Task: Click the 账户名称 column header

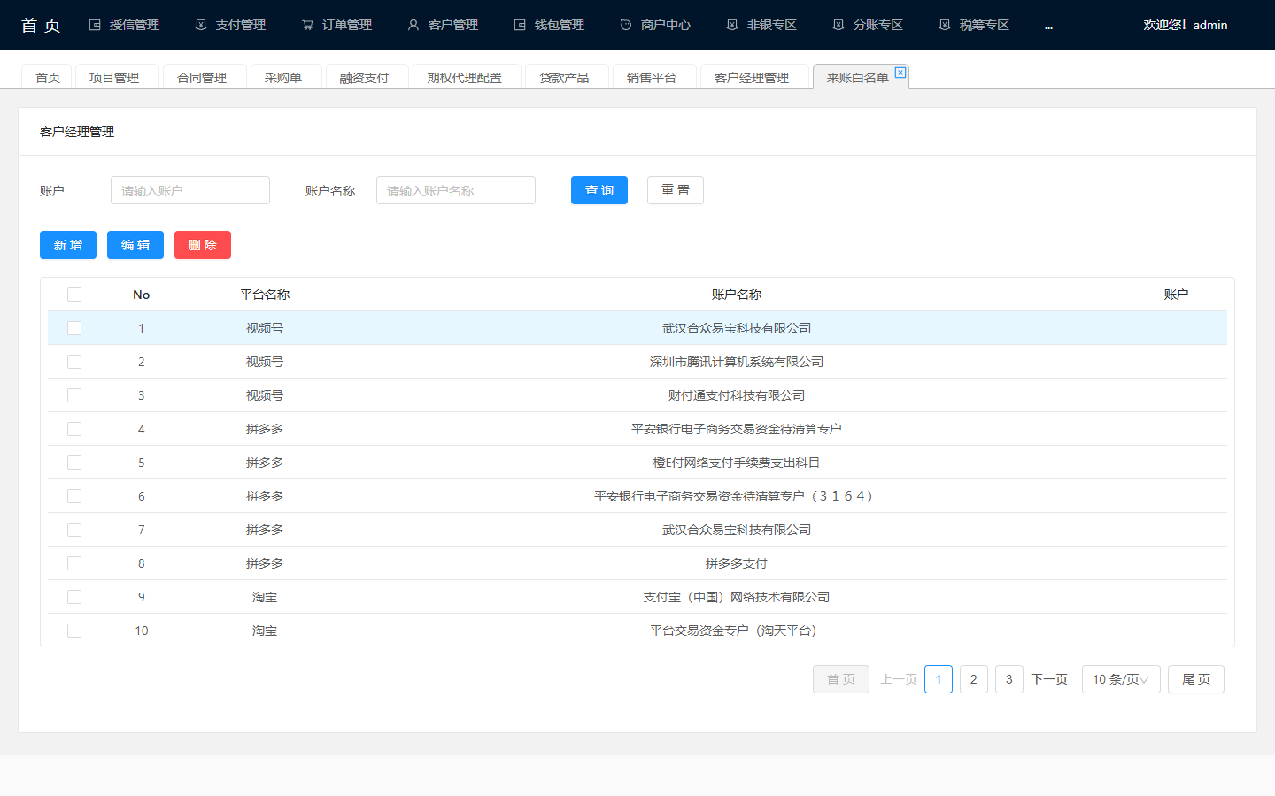Action: [737, 295]
